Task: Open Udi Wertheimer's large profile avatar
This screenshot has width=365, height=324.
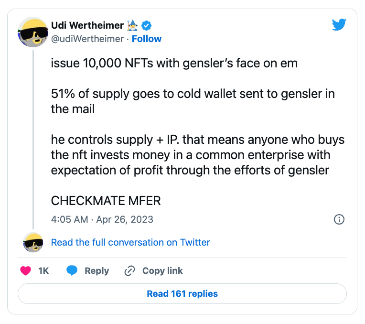Action: (33, 32)
